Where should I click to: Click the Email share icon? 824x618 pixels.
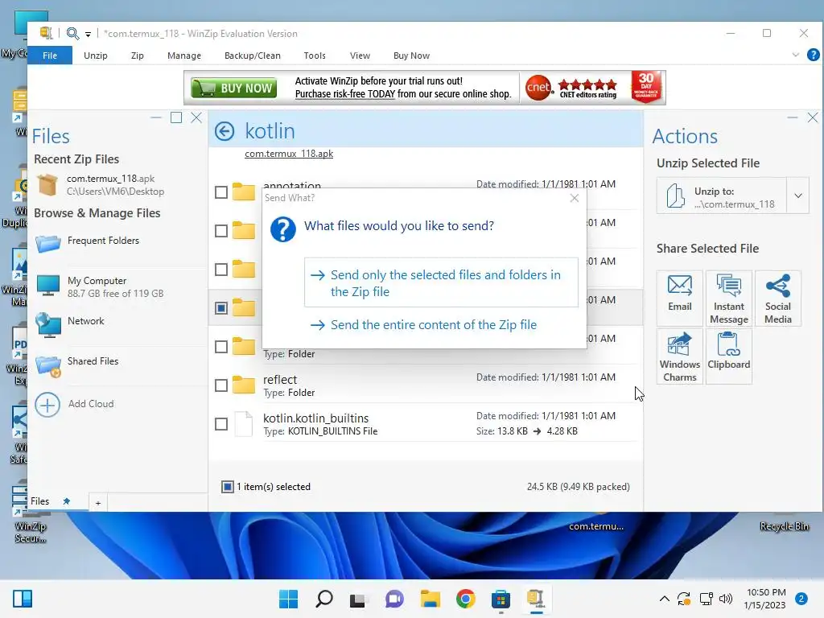click(679, 298)
